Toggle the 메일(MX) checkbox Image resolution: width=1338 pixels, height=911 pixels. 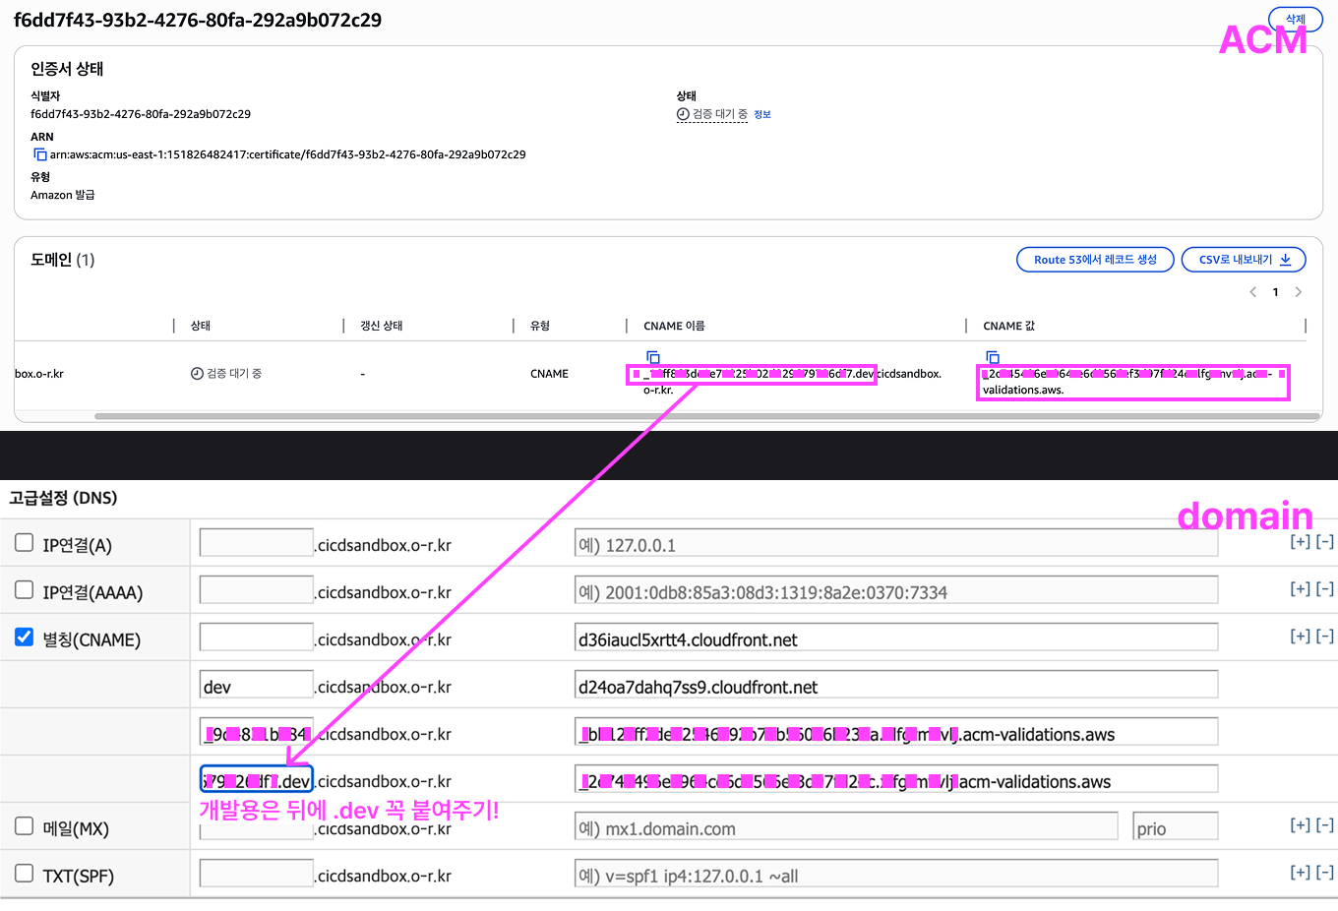point(25,826)
